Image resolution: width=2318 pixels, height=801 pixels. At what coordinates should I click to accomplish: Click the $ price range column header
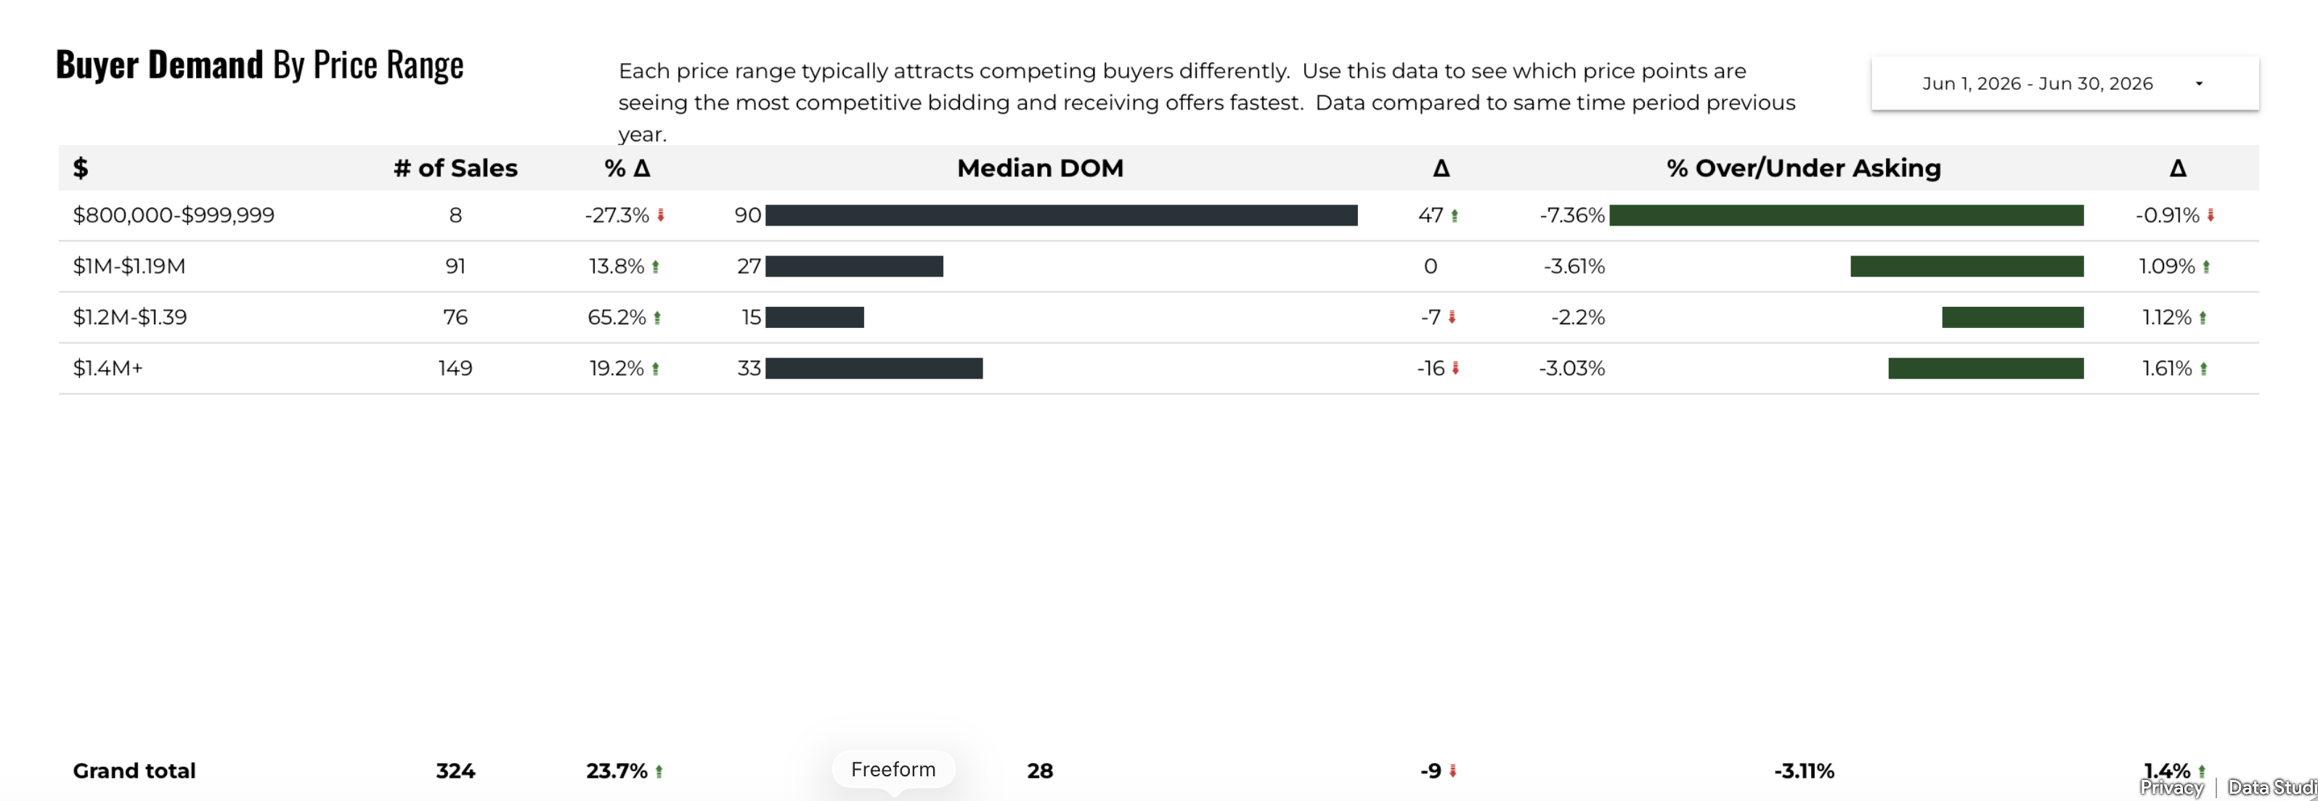80,168
